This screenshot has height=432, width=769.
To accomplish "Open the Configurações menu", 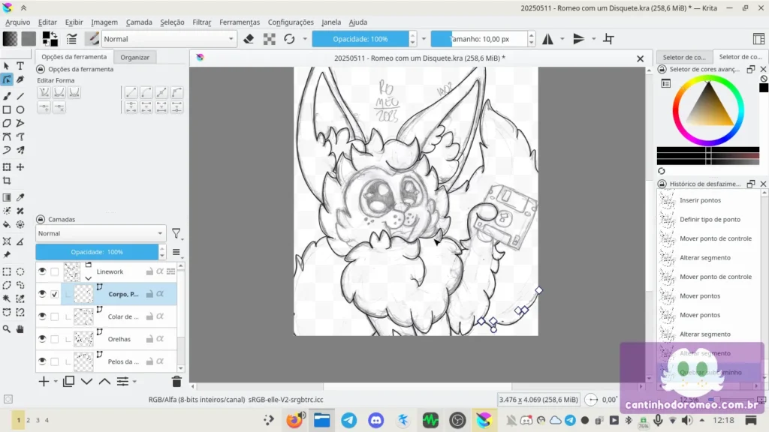I will 291,22.
